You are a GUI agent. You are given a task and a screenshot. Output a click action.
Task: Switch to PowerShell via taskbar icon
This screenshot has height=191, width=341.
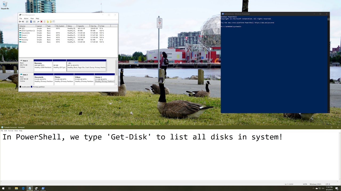click(43, 188)
